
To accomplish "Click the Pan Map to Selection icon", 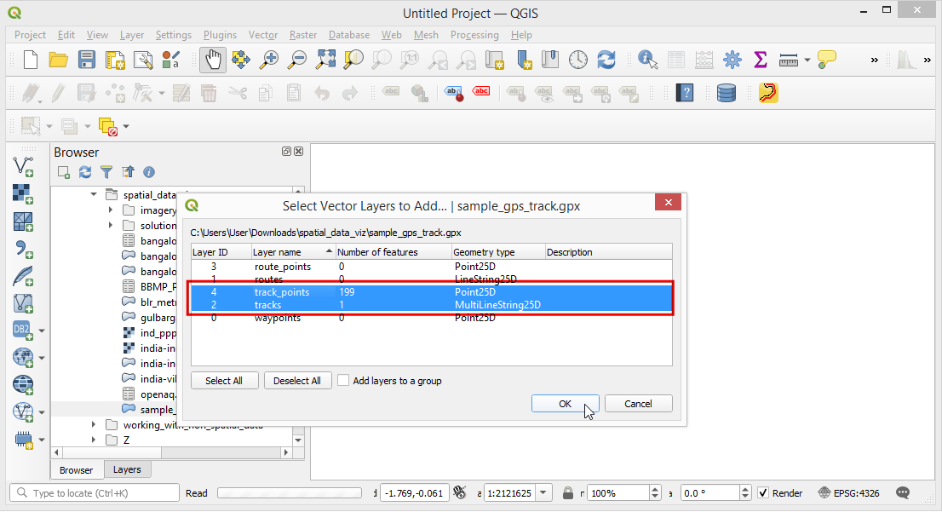I will tap(241, 60).
